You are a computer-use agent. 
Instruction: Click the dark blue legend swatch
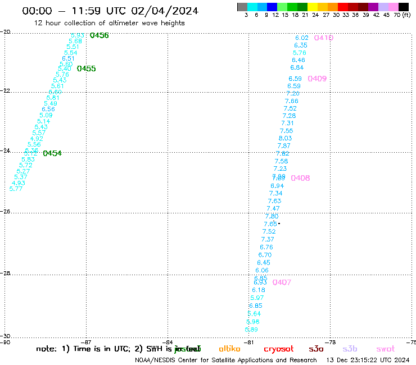[272, 7]
